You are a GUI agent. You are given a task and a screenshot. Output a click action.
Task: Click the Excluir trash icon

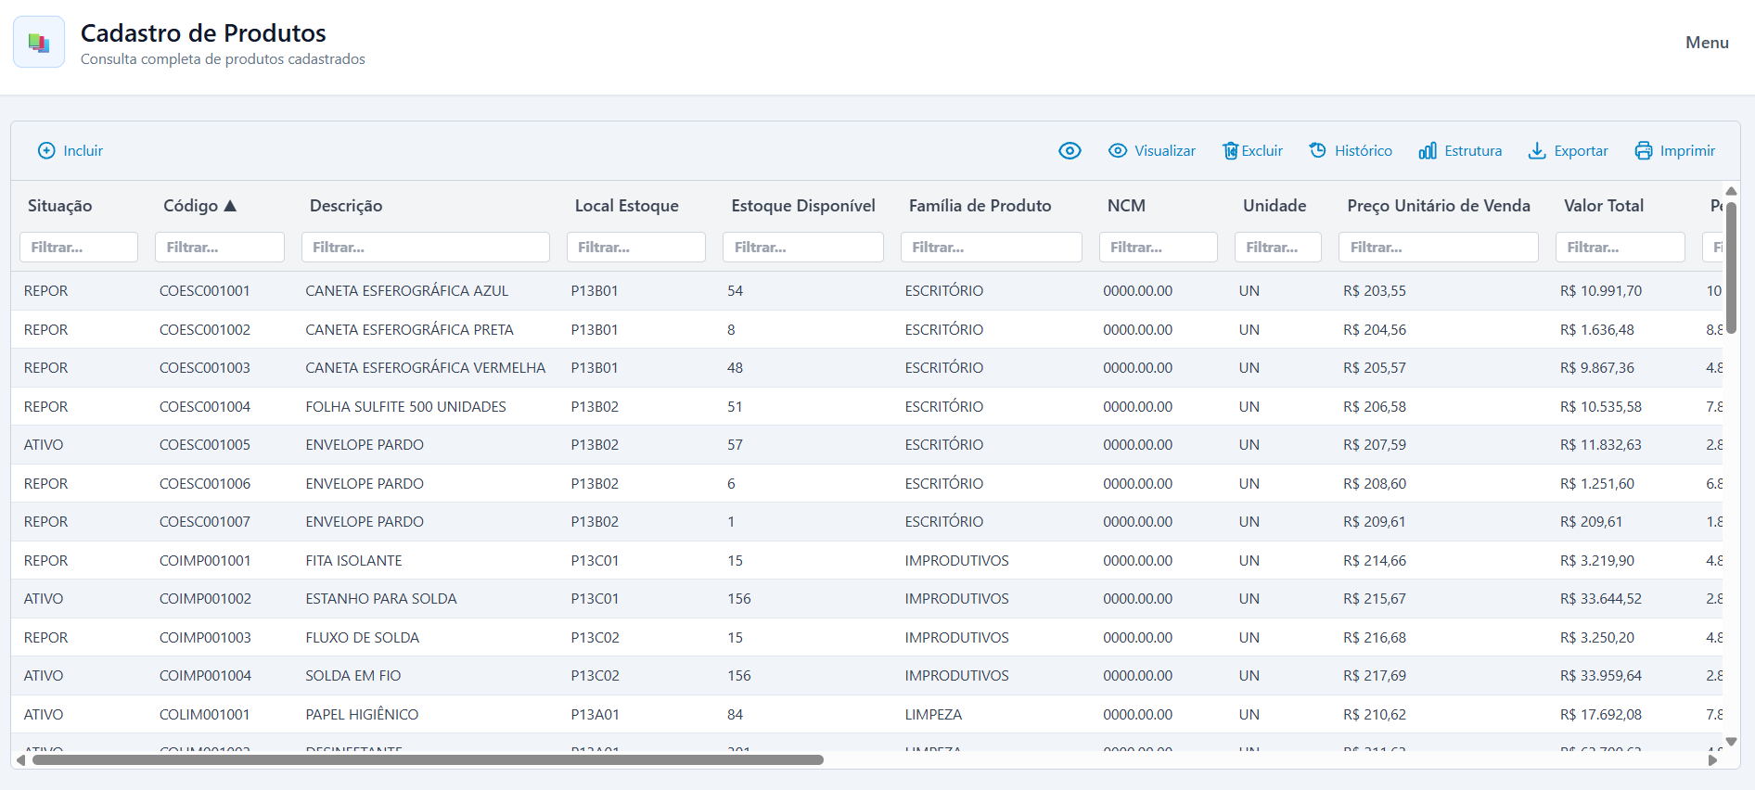pyautogui.click(x=1230, y=150)
